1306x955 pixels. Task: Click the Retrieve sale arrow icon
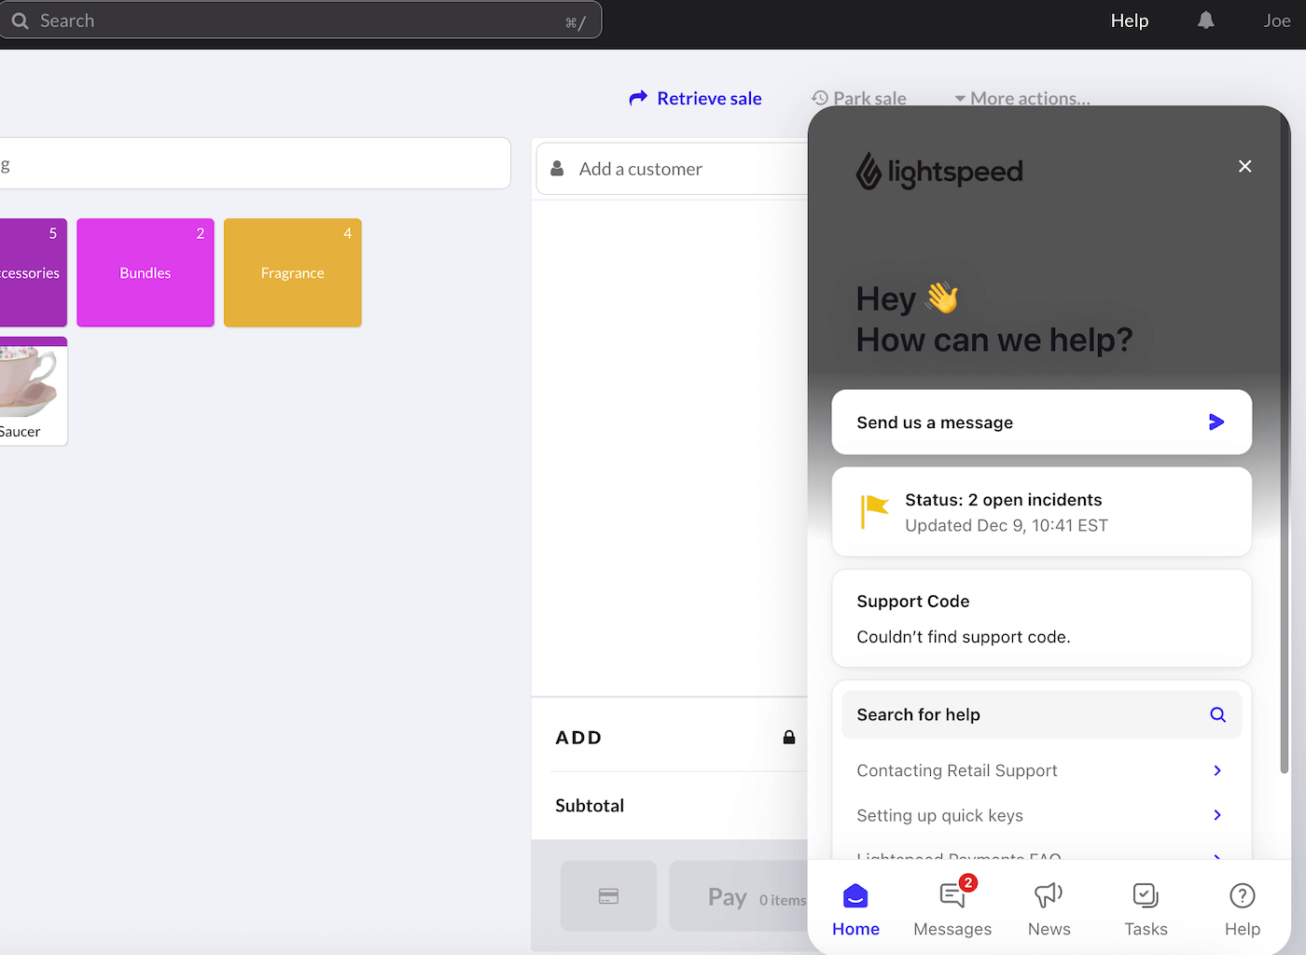(x=638, y=98)
